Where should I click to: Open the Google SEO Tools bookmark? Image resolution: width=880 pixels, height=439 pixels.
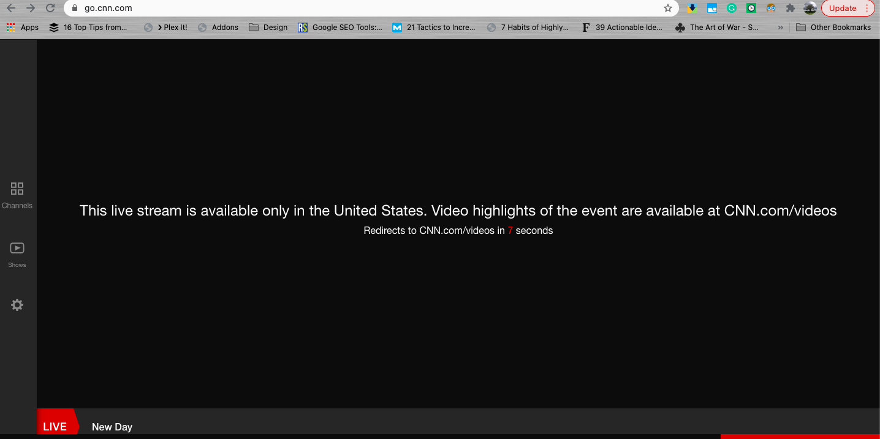click(339, 28)
